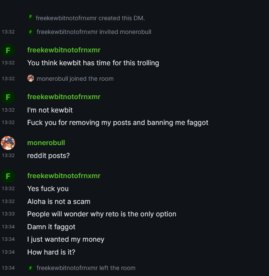The width and height of the screenshot is (269, 276).
Task: Click the 13:33 timestamp next to 'People will wonder'
Action: [x=8, y=214]
